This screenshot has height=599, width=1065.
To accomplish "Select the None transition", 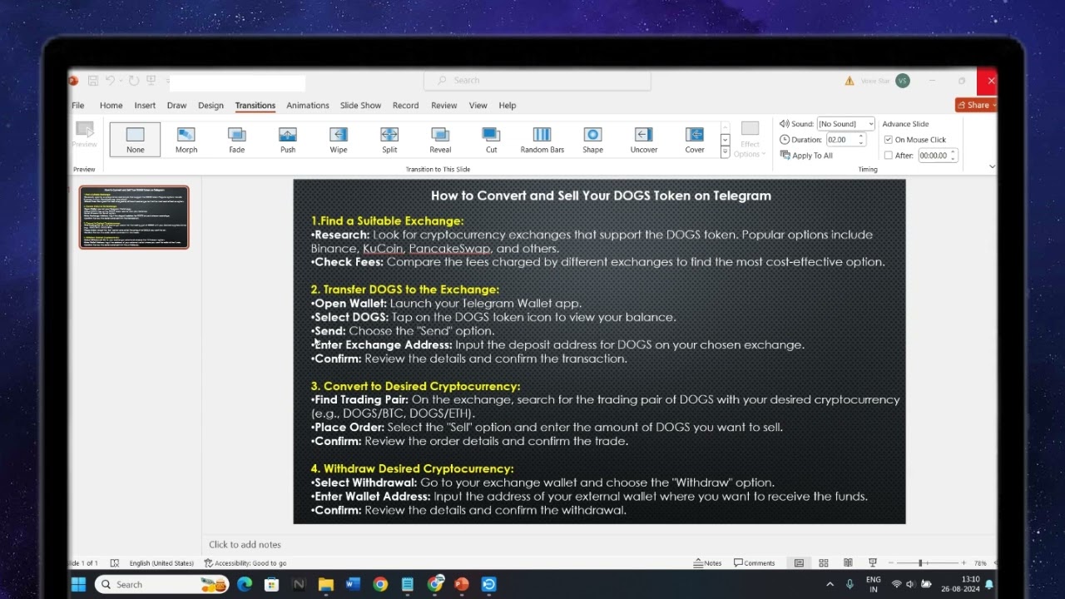I will 136,140.
